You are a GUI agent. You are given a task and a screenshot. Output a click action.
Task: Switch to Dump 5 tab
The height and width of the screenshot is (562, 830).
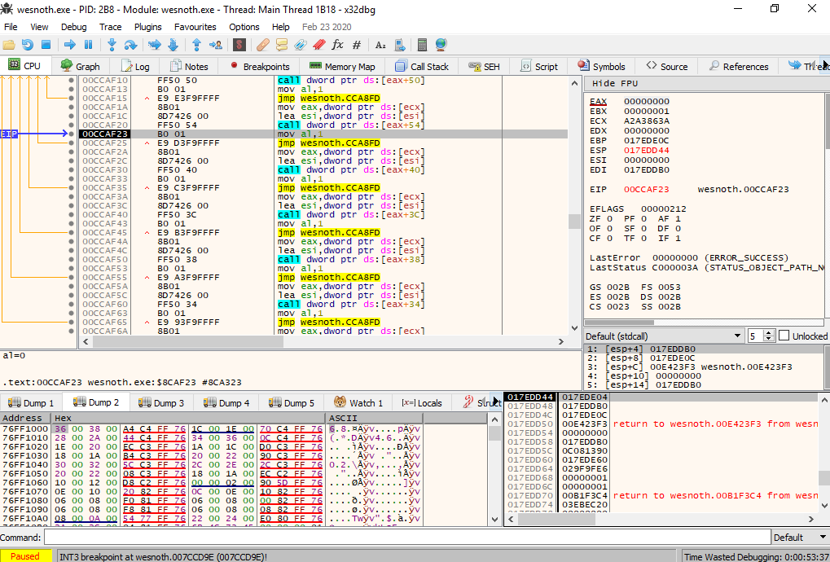point(292,402)
